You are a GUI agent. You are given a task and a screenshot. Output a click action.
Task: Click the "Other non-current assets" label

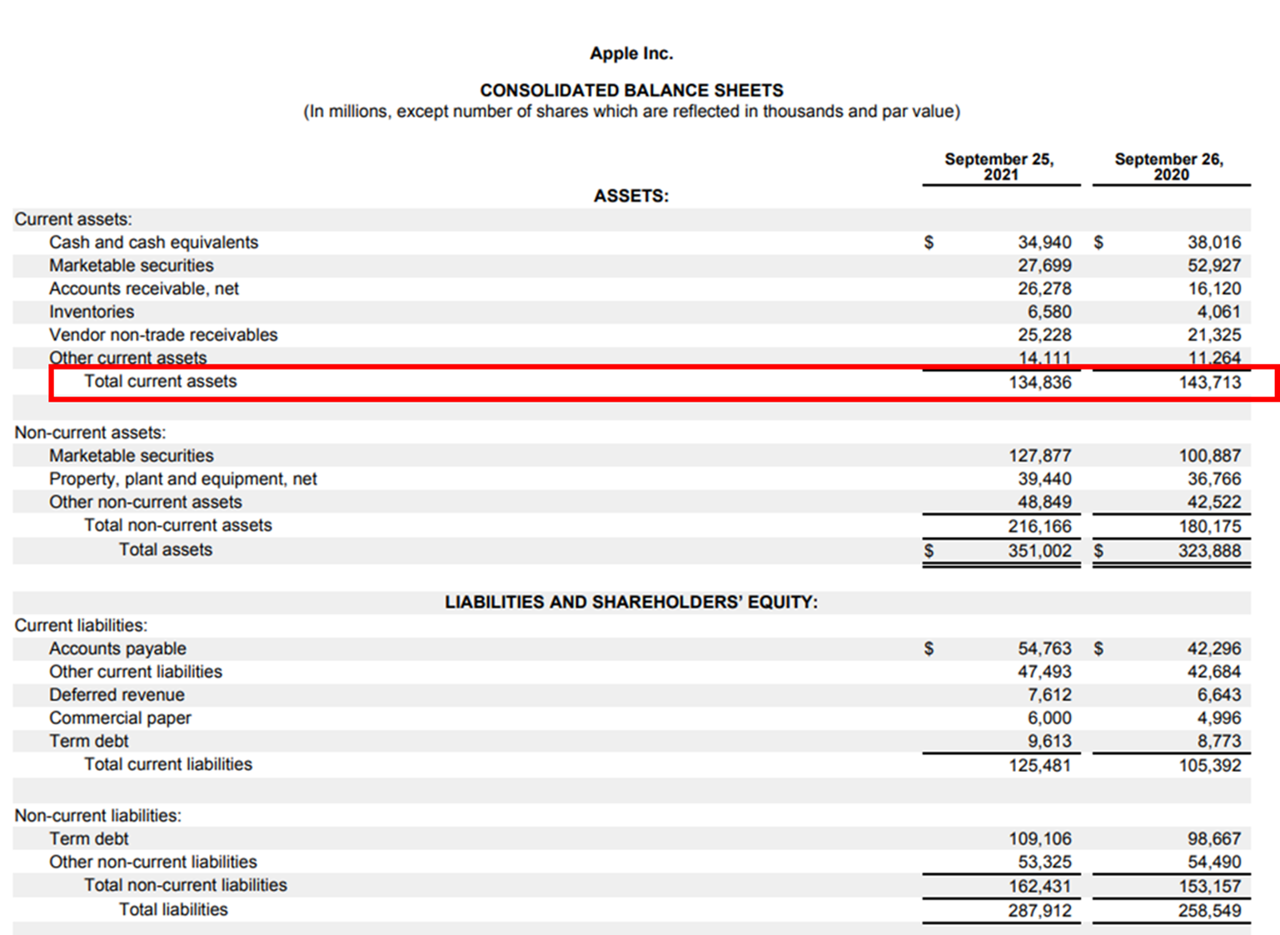click(146, 502)
